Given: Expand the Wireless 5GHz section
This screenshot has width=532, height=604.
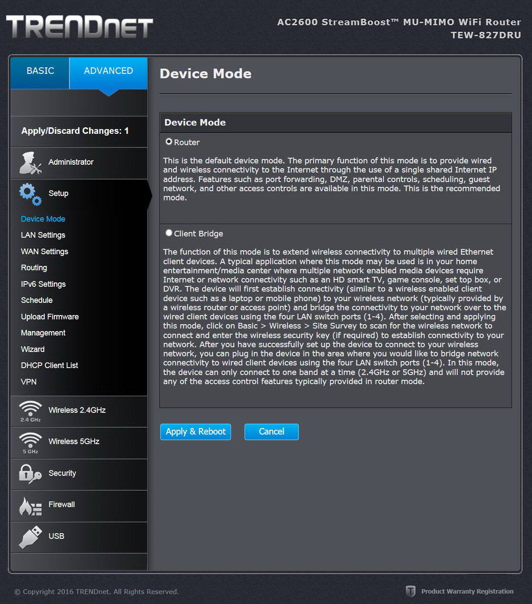Looking at the screenshot, I should 79,443.
